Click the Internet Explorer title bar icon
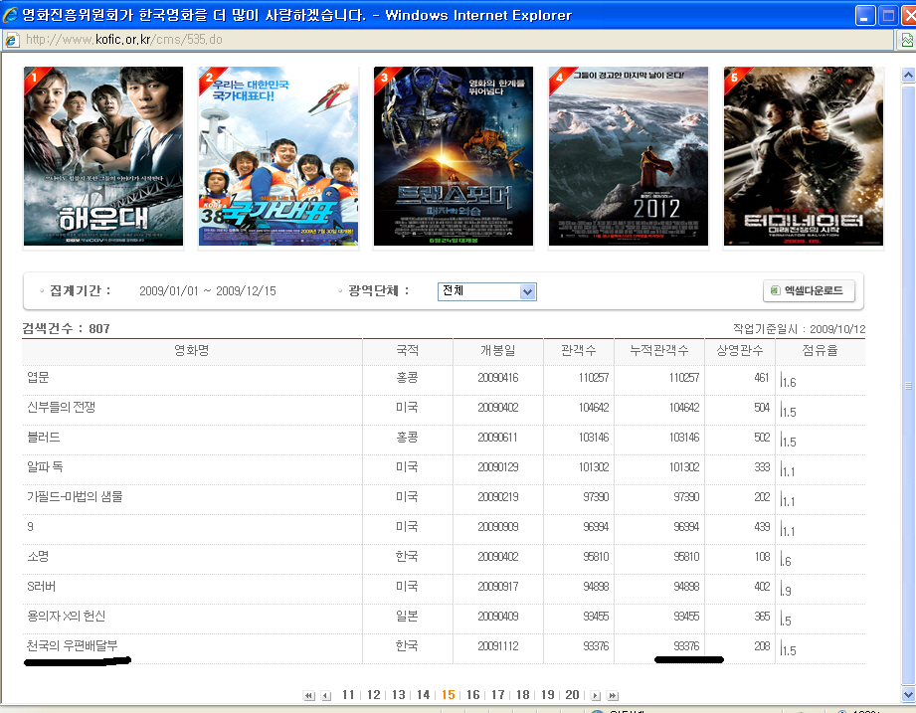Screen dimensions: 916x713 click(10, 15)
